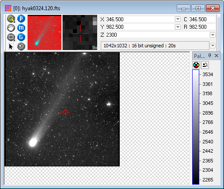Activate the hand pan tool
This screenshot has width=224, height=189.
pos(11,28)
